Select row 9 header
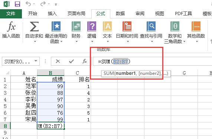The height and width of the screenshot is (139, 212). click(x=5, y=133)
